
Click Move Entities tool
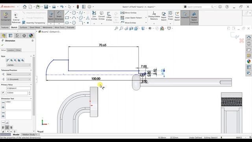128,23
